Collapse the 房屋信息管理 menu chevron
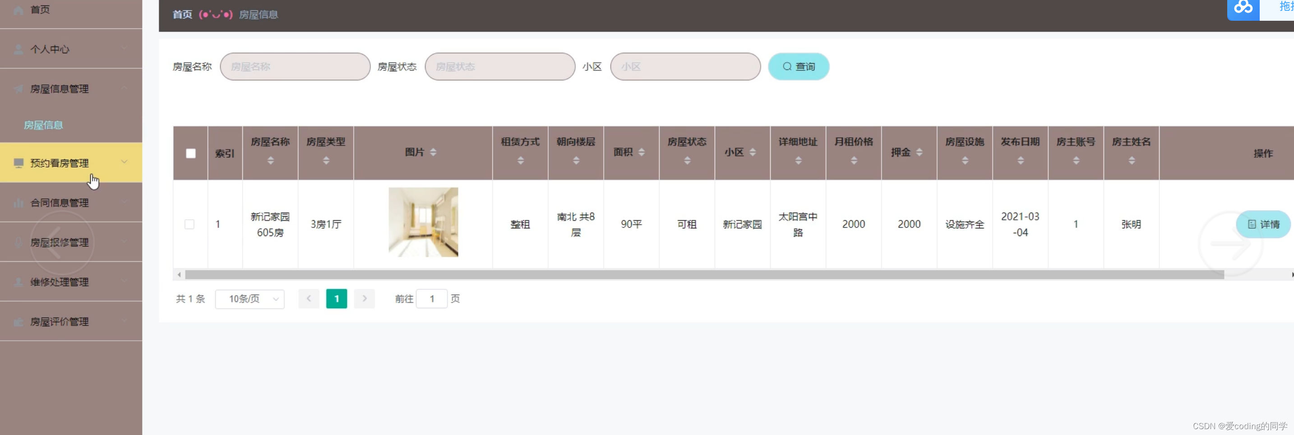The width and height of the screenshot is (1294, 435). tap(124, 88)
